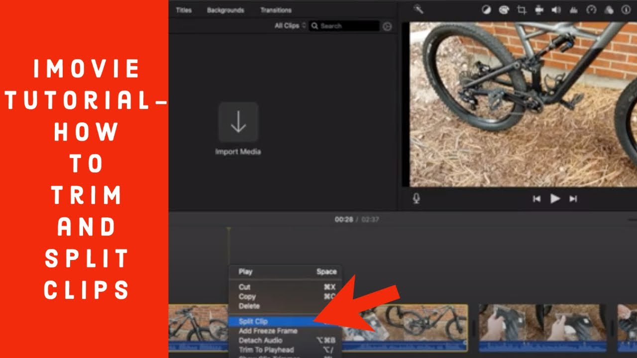Select the Enhance magic wand tool
Viewport: 637px width, 358px height.
pyautogui.click(x=418, y=9)
